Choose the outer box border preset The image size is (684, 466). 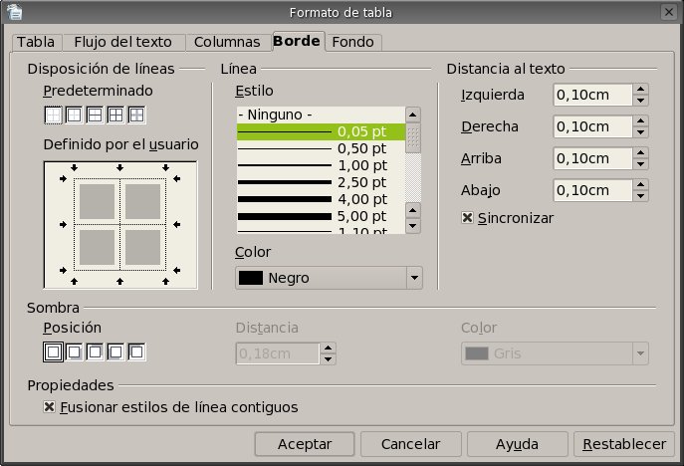point(75,115)
